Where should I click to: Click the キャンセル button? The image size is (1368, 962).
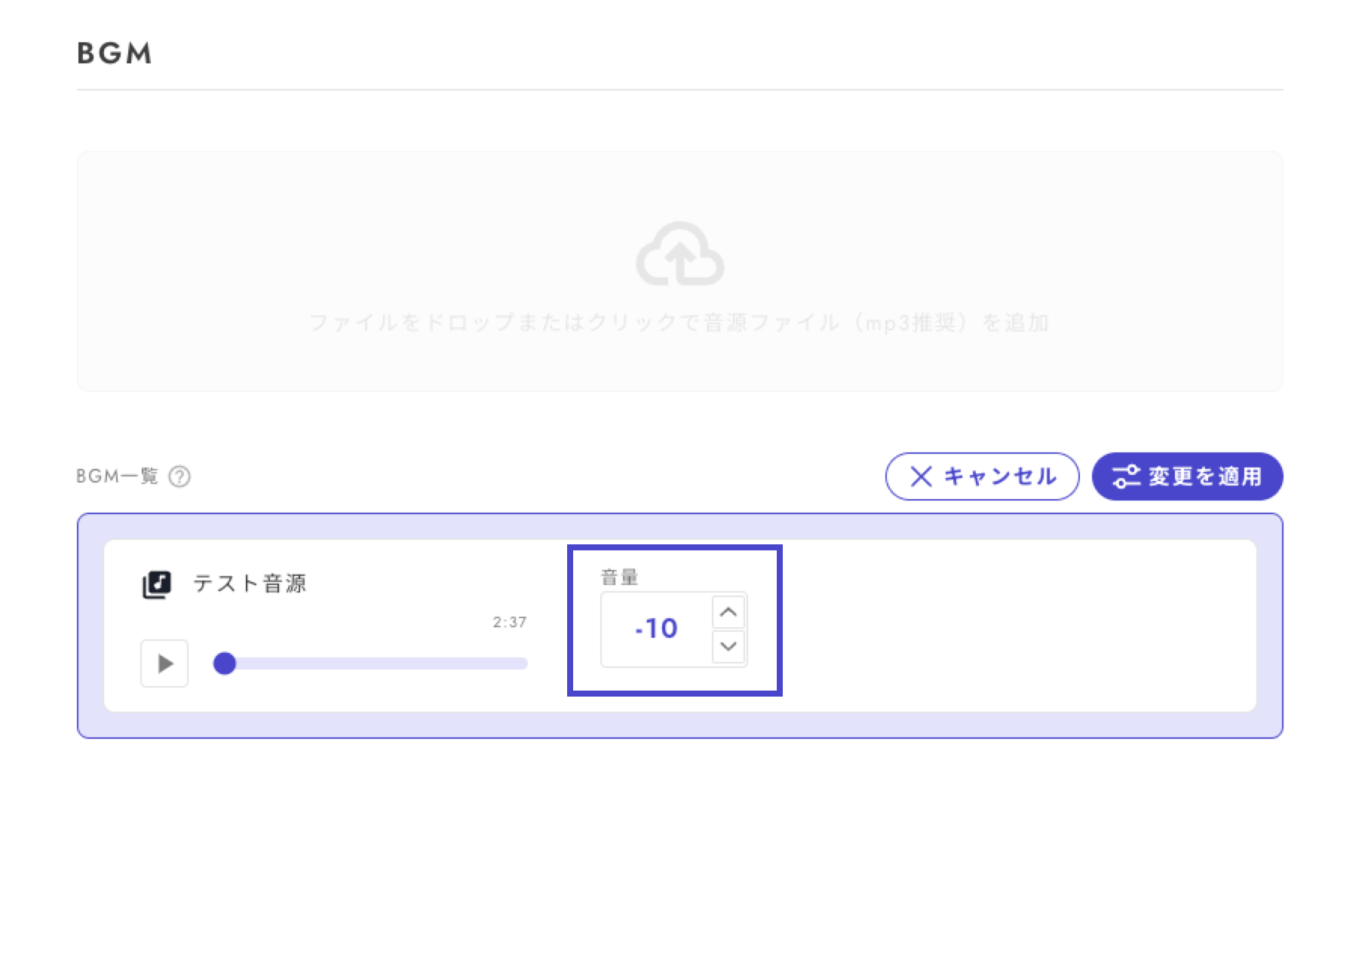(982, 476)
